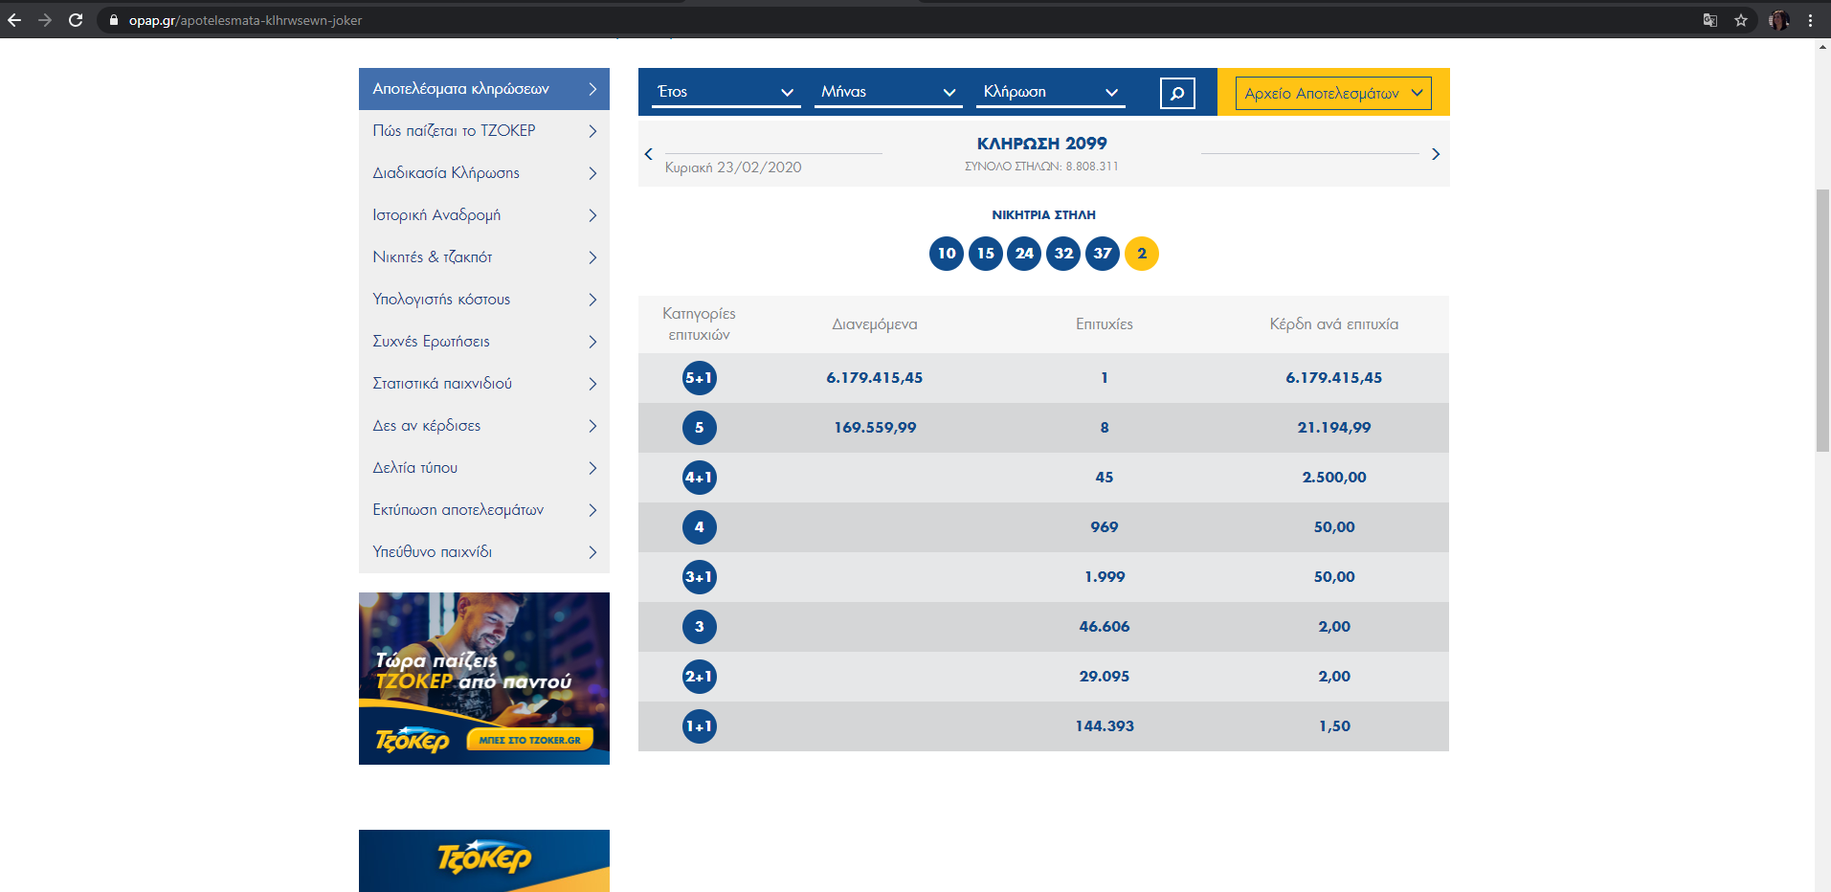Image resolution: width=1831 pixels, height=892 pixels.
Task: Click the browser address bar URL
Action: click(x=245, y=20)
